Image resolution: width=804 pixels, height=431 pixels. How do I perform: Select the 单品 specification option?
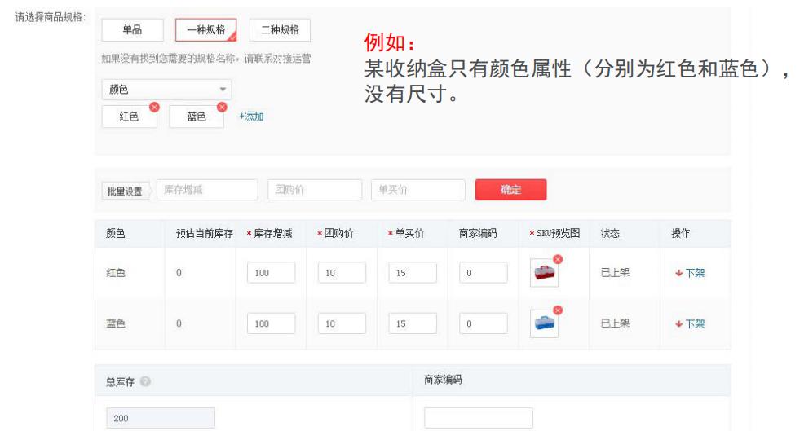pyautogui.click(x=132, y=29)
